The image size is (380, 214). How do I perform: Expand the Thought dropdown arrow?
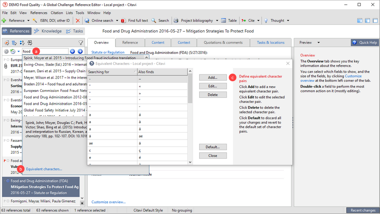click(288, 21)
